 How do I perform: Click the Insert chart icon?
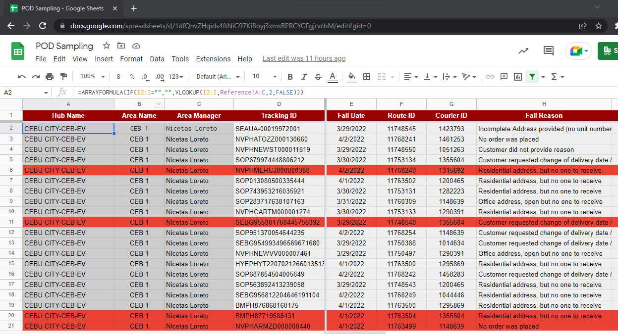(x=518, y=77)
